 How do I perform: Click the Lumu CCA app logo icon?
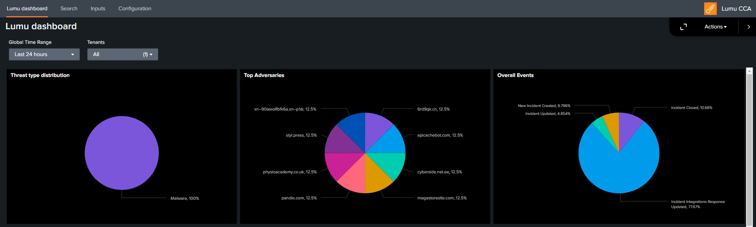(710, 9)
